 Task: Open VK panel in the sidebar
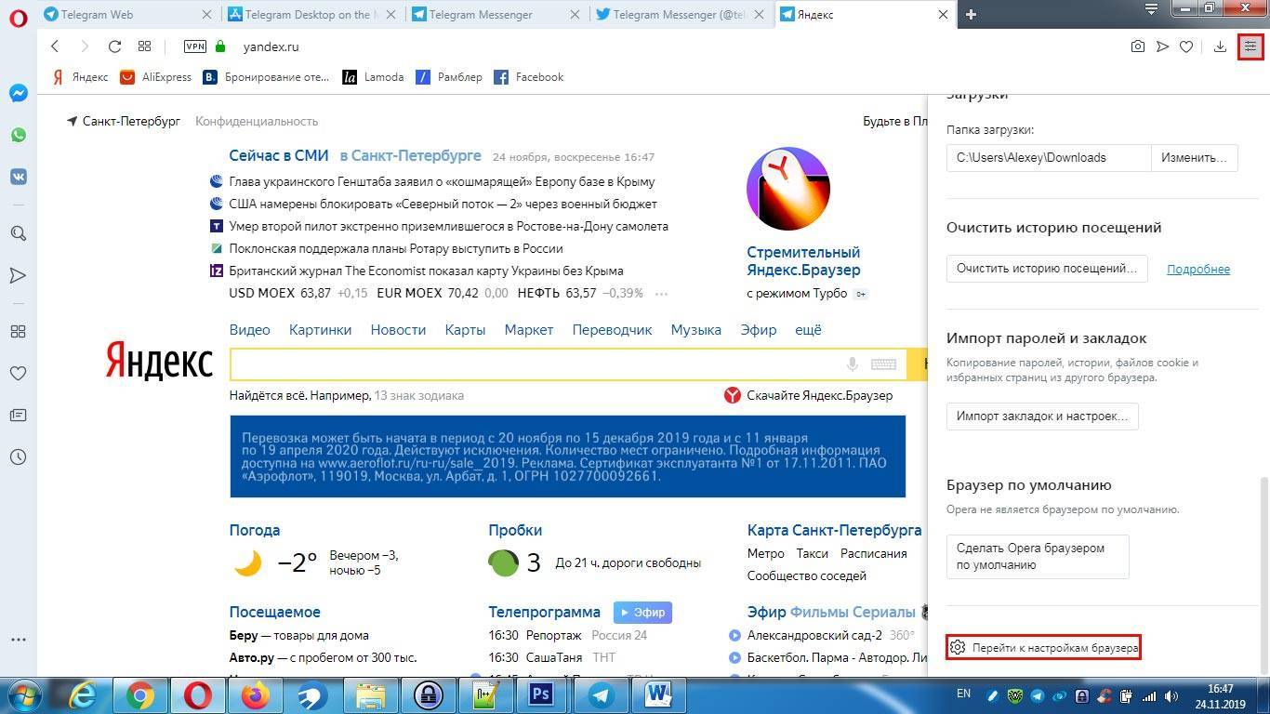coord(18,177)
